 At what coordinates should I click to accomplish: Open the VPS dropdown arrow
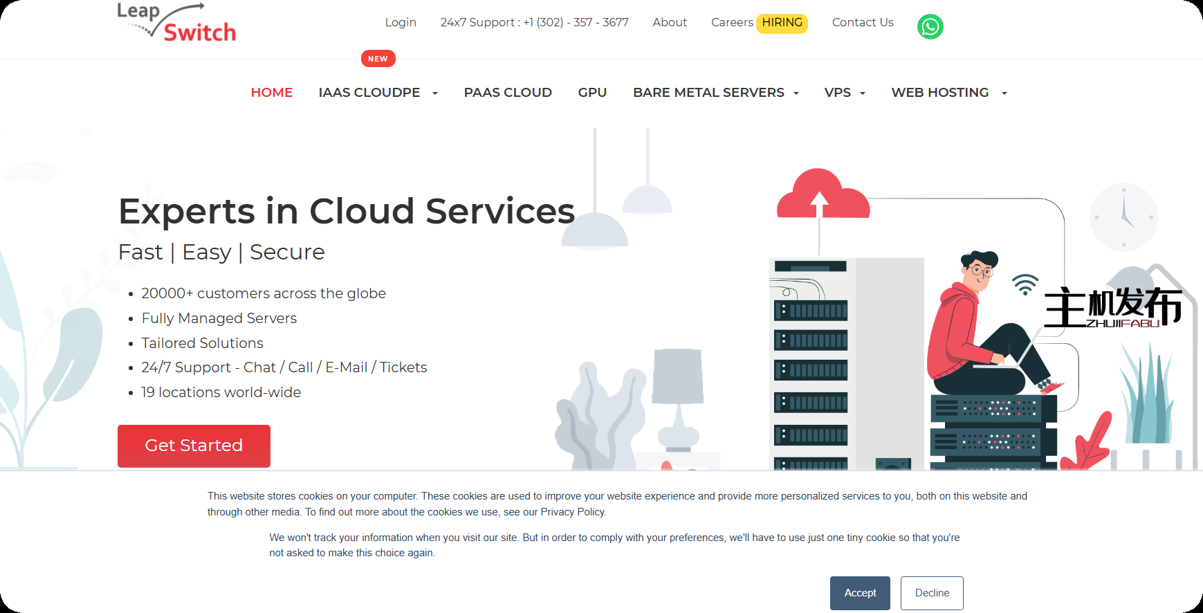coord(863,93)
